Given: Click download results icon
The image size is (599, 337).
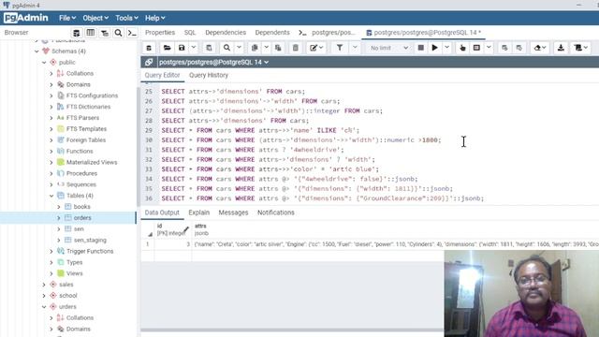Looking at the screenshot, I should (x=561, y=48).
